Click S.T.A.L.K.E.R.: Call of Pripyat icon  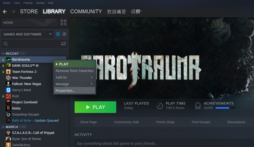[x=8, y=133]
